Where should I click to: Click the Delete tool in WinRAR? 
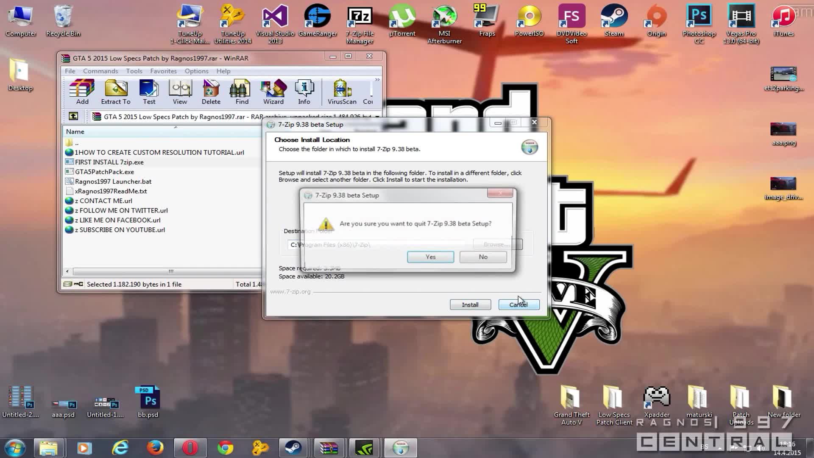(211, 92)
